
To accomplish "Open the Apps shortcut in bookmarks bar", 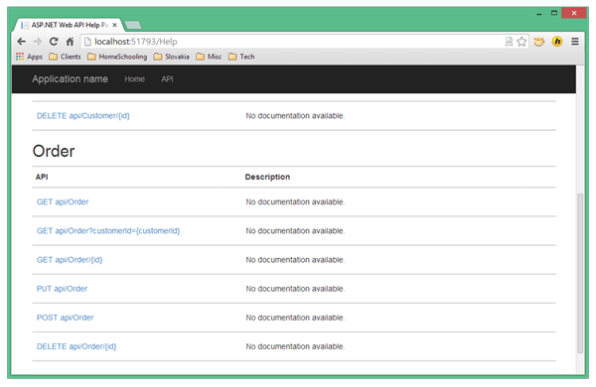I will point(29,57).
